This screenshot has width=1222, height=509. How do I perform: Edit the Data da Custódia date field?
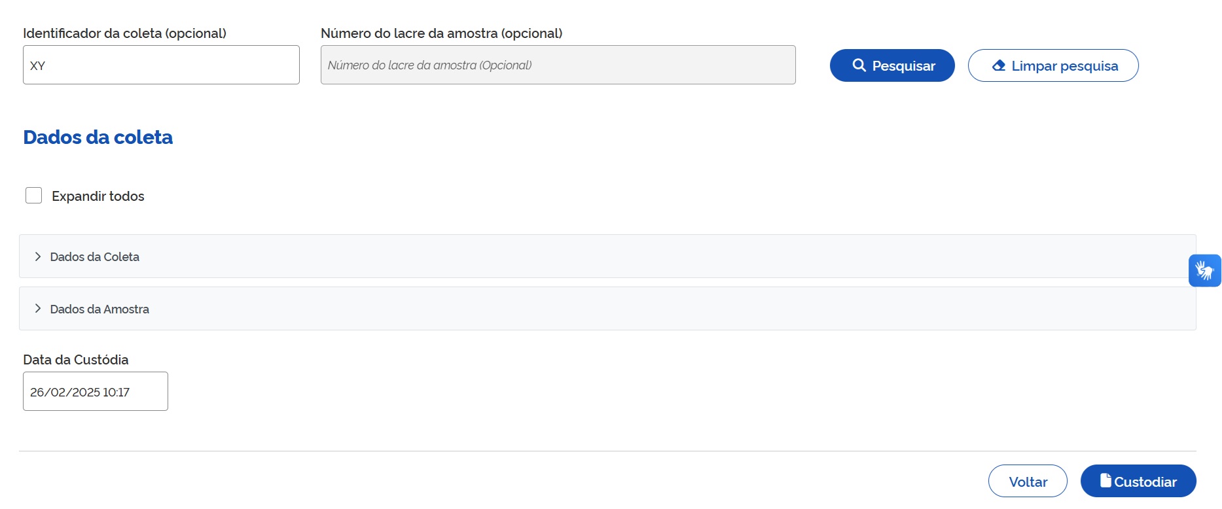click(96, 392)
